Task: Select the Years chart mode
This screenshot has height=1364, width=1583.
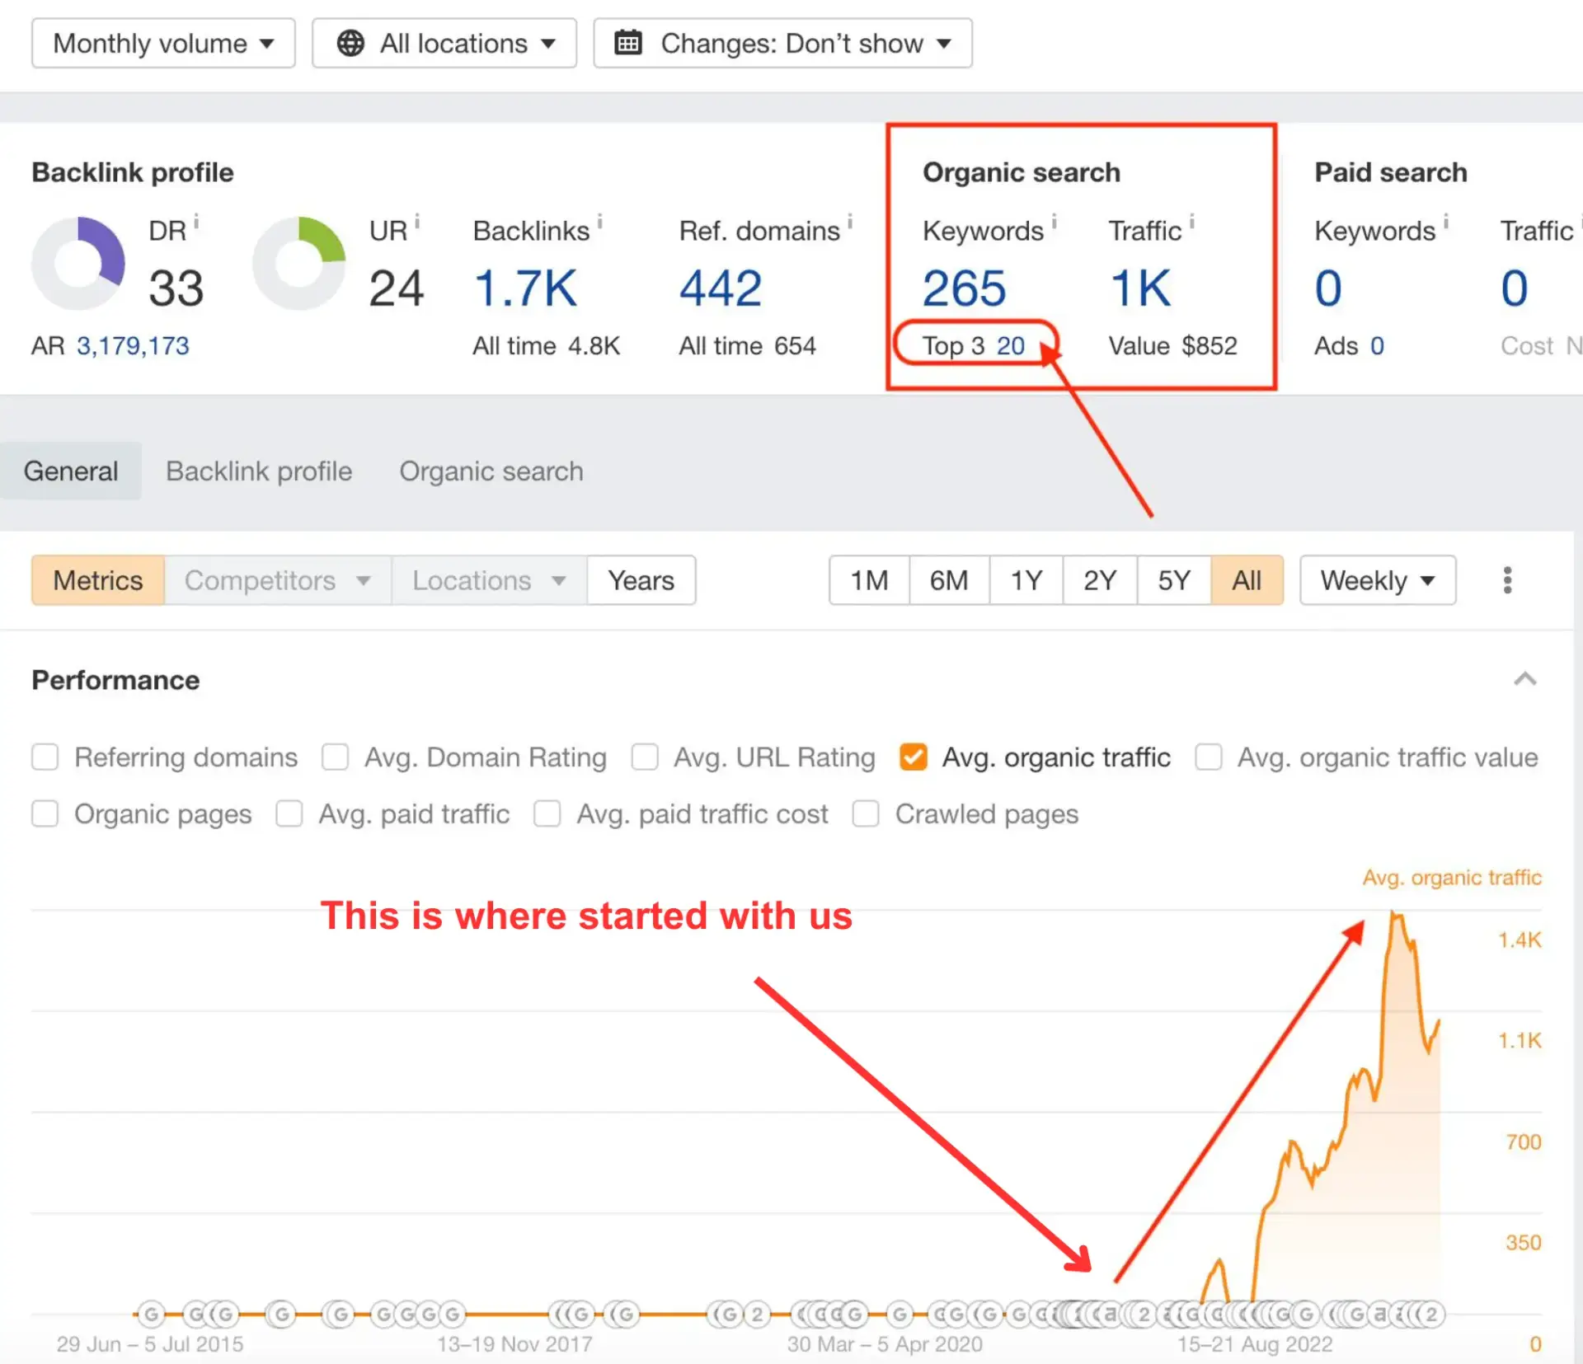Action: pyautogui.click(x=641, y=581)
